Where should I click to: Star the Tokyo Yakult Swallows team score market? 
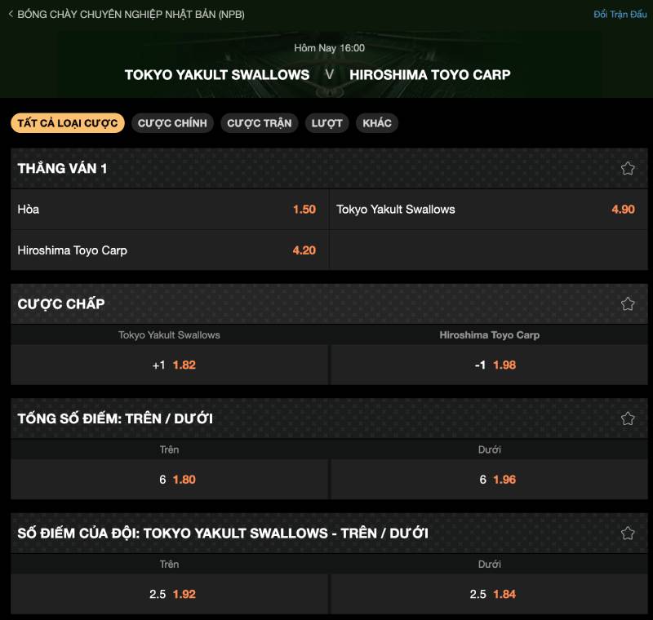(627, 533)
